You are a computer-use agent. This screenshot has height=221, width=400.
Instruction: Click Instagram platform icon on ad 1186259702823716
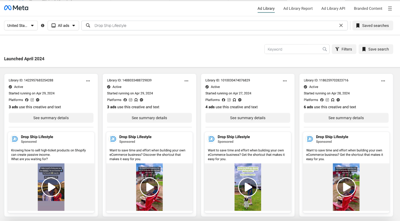pos(327,100)
